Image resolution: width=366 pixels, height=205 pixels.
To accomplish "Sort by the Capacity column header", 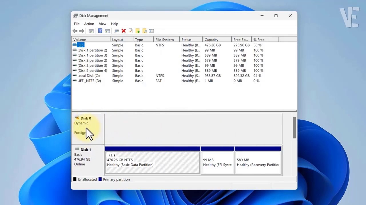I will coord(217,40).
